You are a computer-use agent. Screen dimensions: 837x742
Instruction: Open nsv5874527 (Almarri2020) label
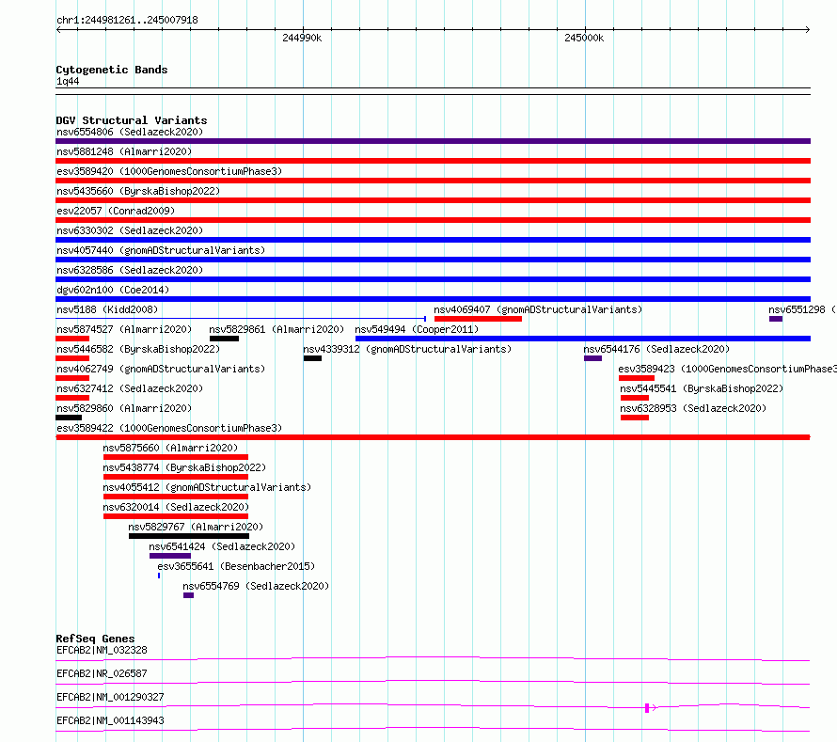pyautogui.click(x=124, y=329)
